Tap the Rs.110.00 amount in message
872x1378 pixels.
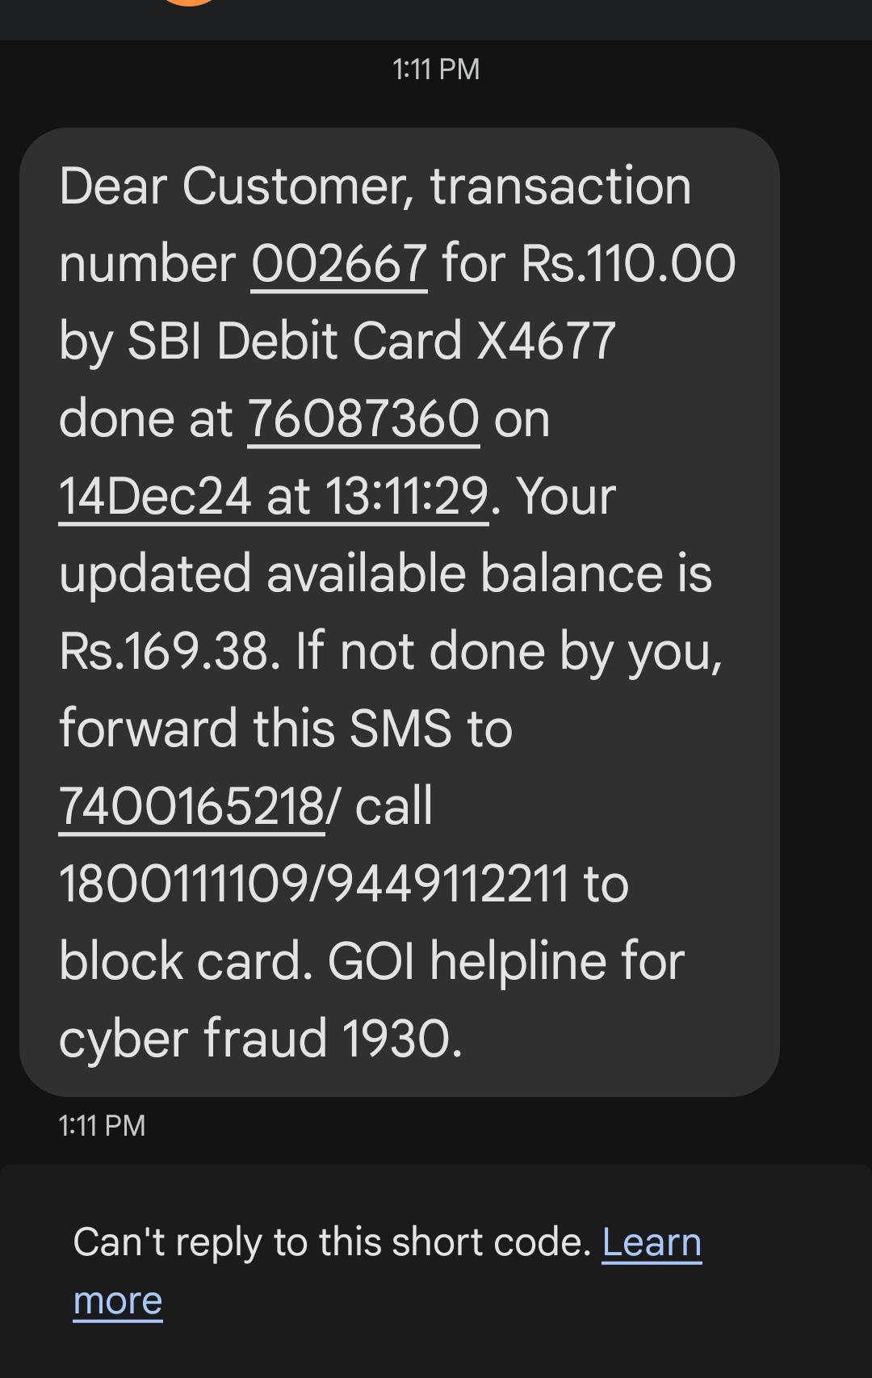pyautogui.click(x=628, y=263)
